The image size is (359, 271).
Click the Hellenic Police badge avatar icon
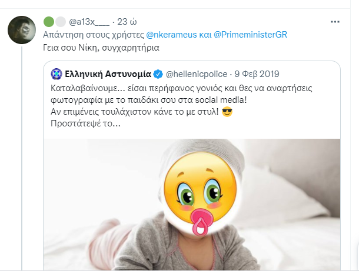click(56, 74)
